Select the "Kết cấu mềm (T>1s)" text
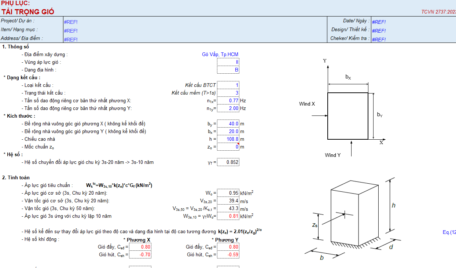 [x=194, y=93]
